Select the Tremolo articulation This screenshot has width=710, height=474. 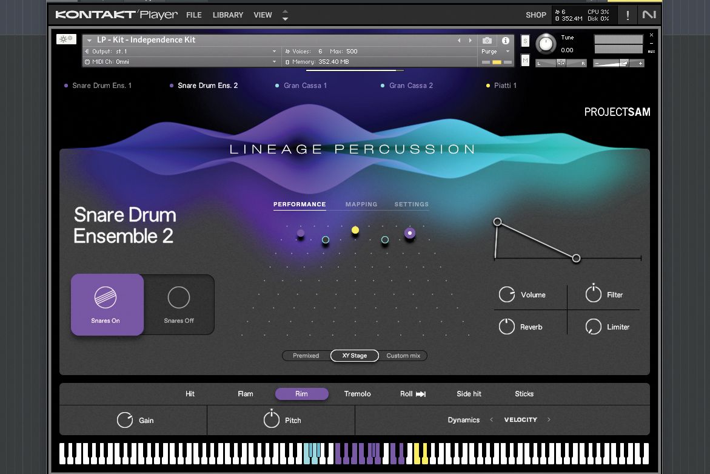(x=357, y=393)
